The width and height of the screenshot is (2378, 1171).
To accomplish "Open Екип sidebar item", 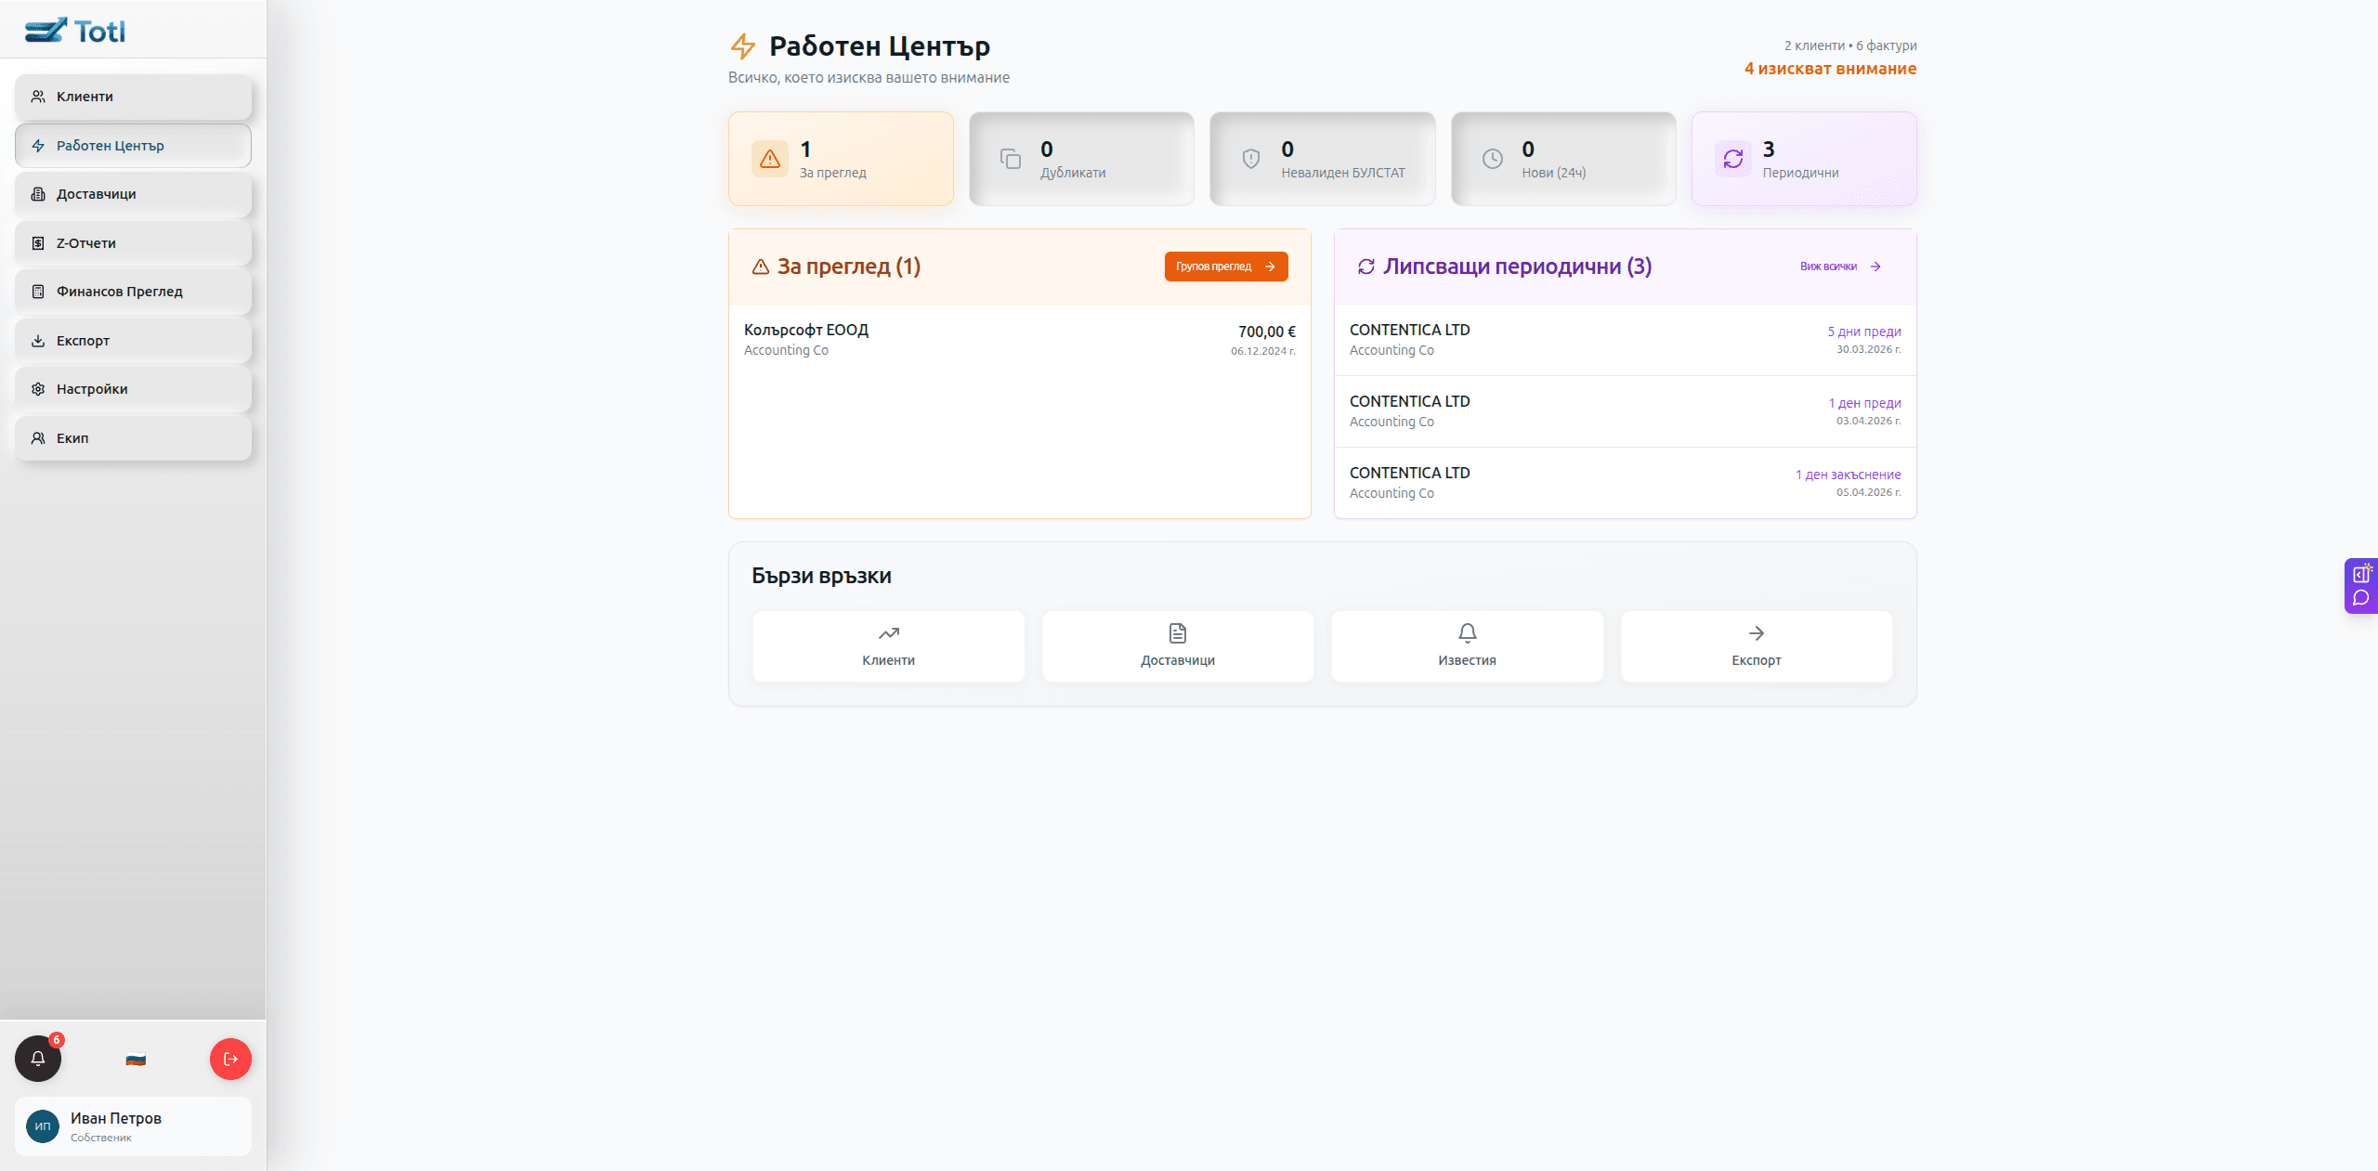I will tap(133, 438).
